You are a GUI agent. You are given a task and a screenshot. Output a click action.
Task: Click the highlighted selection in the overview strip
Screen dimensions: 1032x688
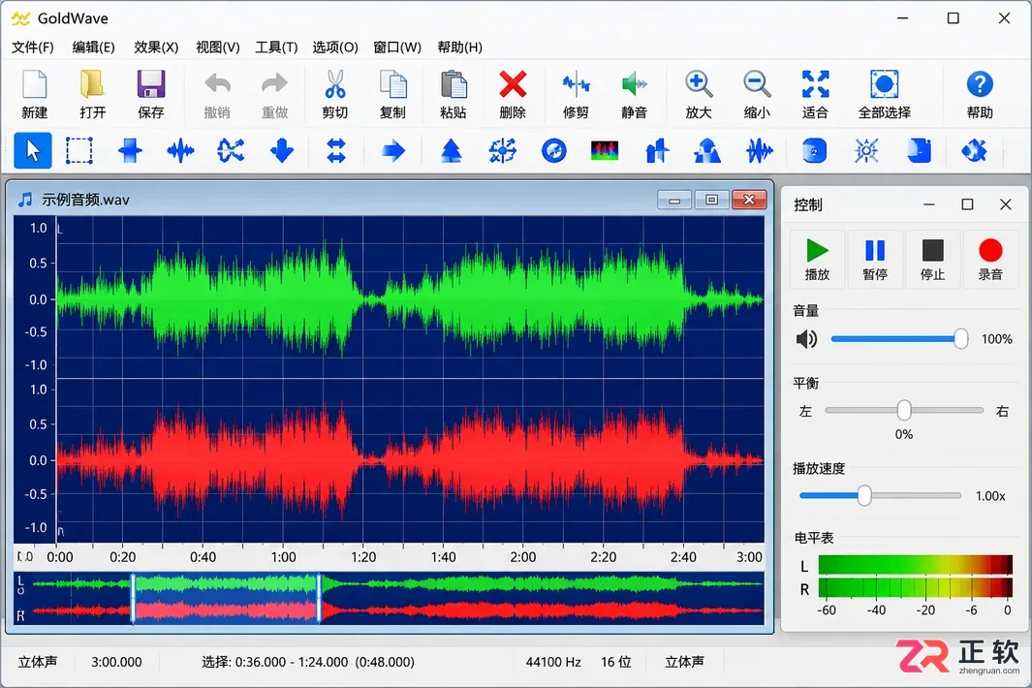(x=226, y=598)
